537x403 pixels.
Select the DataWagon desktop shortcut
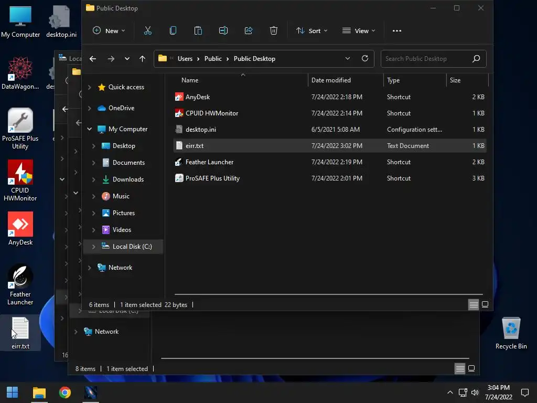(20, 73)
